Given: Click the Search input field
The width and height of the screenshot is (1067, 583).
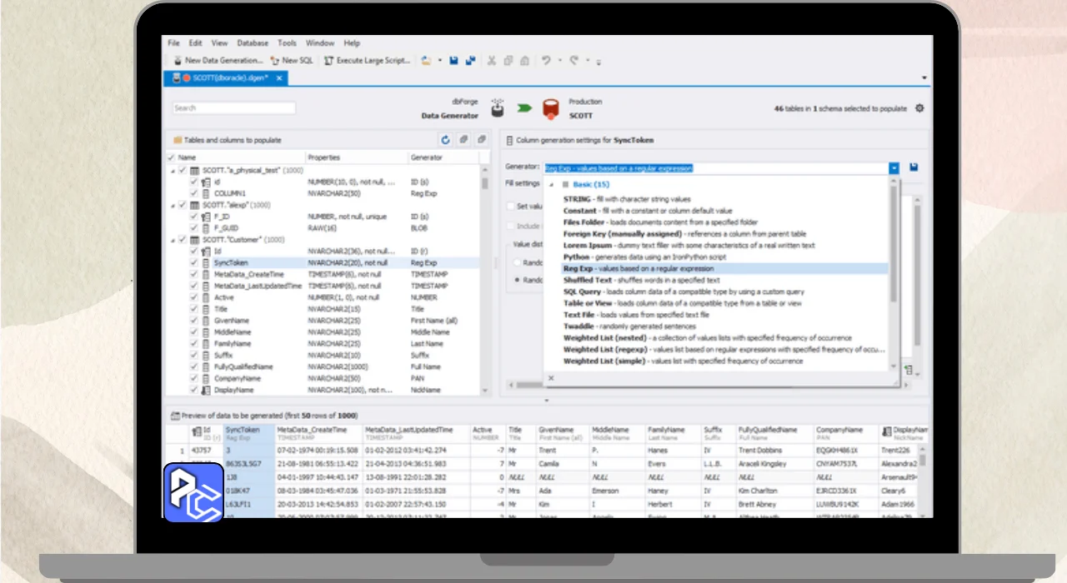Looking at the screenshot, I should 233,108.
